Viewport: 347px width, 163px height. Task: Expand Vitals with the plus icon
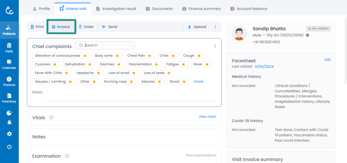coord(51,118)
